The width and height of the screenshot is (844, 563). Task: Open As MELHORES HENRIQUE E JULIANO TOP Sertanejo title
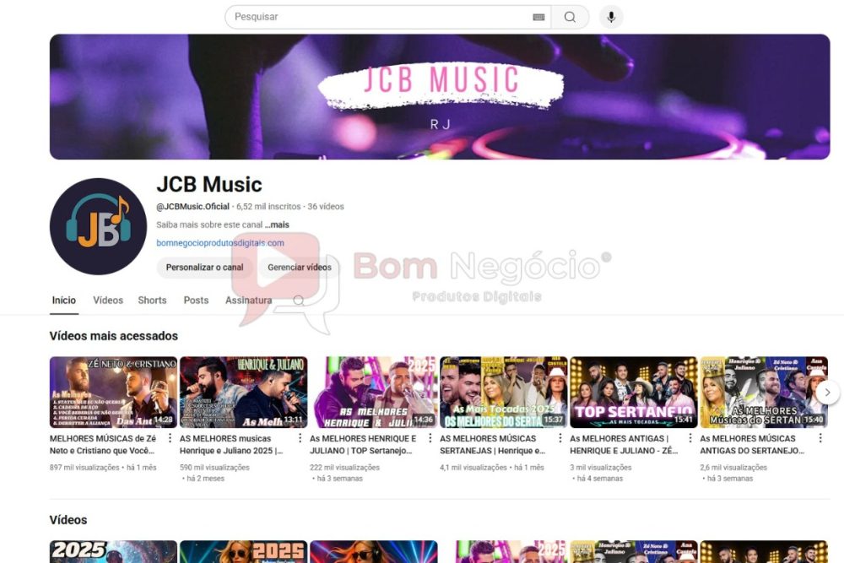click(x=363, y=445)
